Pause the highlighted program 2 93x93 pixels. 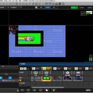click(44, 69)
